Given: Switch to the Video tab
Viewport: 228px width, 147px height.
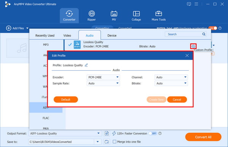Looking at the screenshot, I should point(67,36).
